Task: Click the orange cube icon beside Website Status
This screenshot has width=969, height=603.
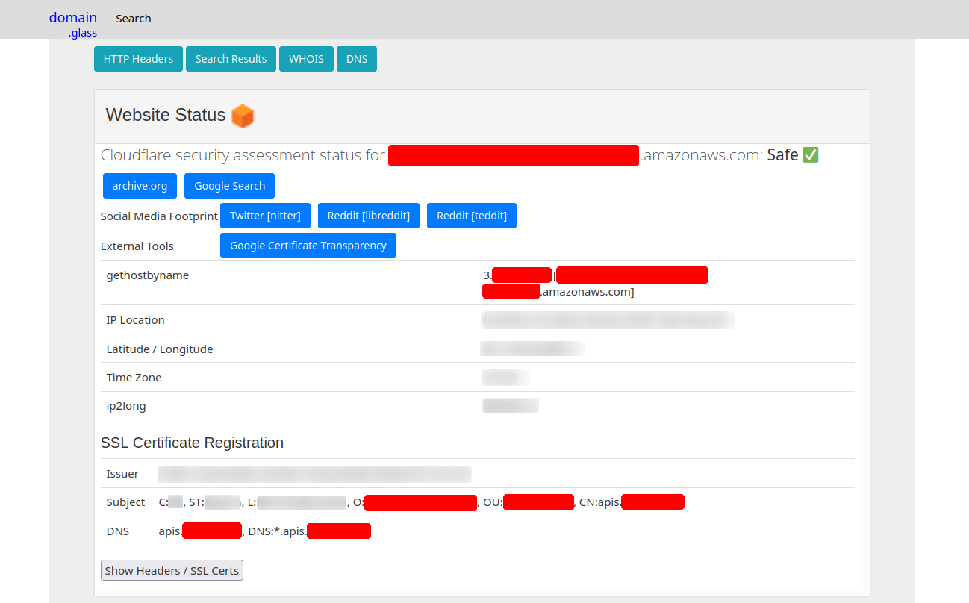Action: click(x=243, y=116)
